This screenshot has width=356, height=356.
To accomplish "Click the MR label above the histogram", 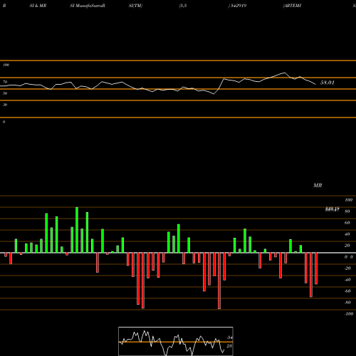I will (318, 185).
